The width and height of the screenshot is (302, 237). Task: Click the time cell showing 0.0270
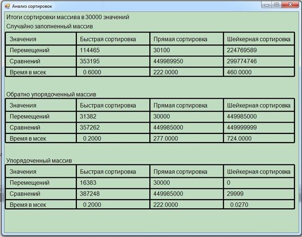(259, 204)
